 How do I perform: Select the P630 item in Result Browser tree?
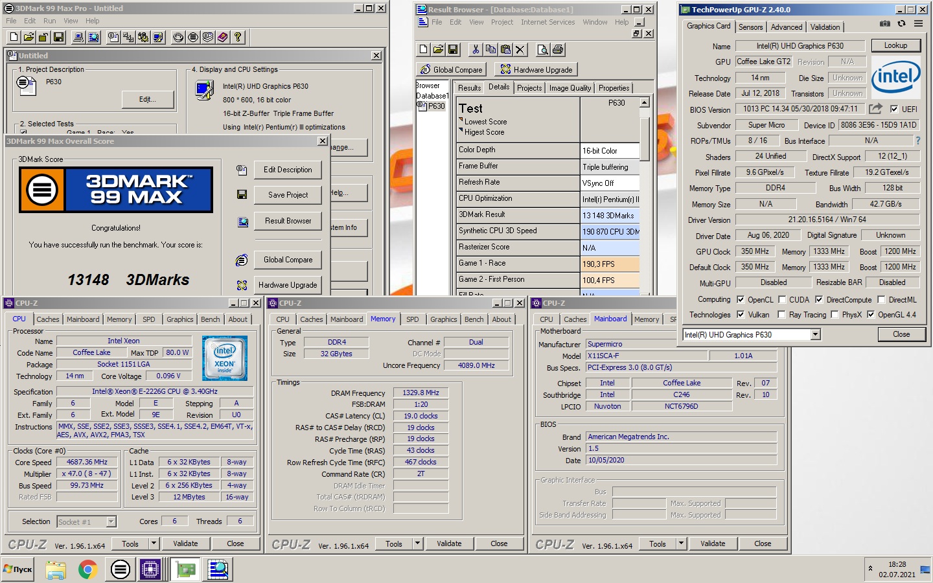pyautogui.click(x=432, y=106)
